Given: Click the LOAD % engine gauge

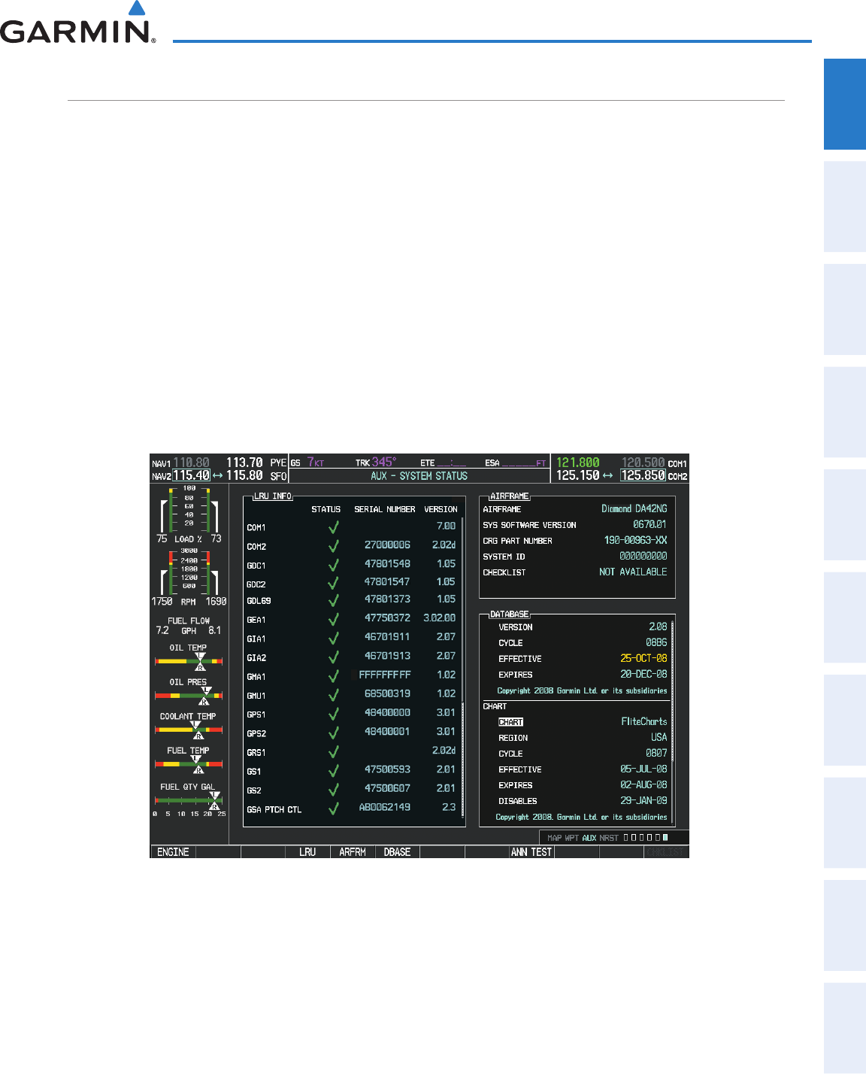Looking at the screenshot, I should point(189,514).
